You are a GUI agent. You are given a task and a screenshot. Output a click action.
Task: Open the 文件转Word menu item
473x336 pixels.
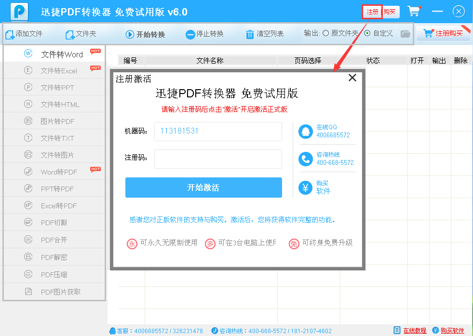click(54, 54)
